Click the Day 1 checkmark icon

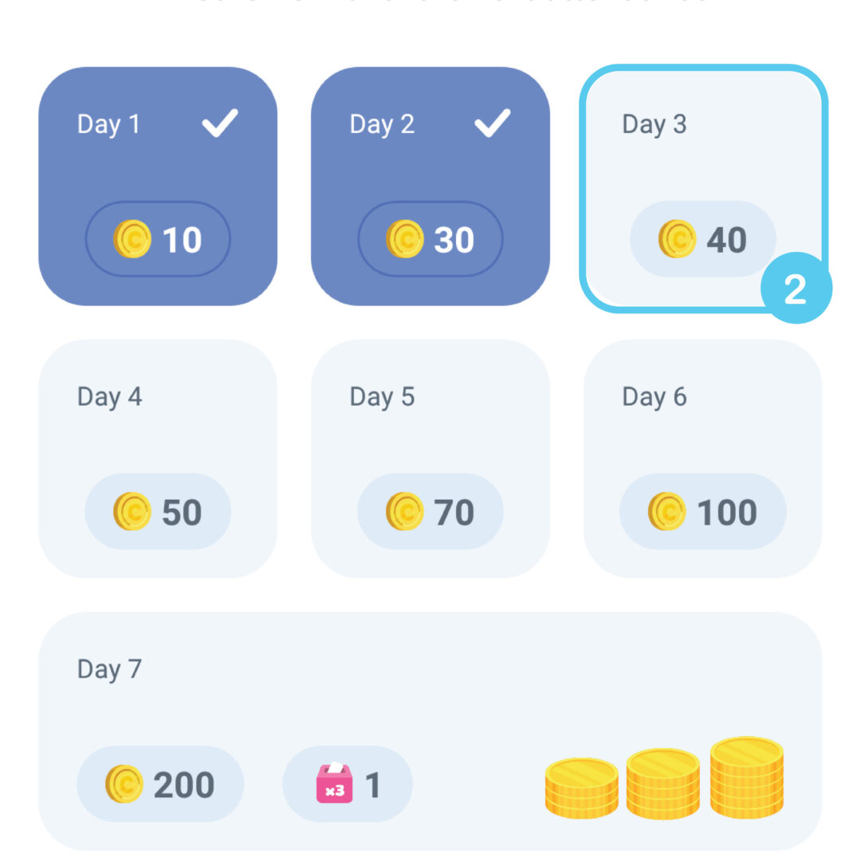[x=219, y=124]
